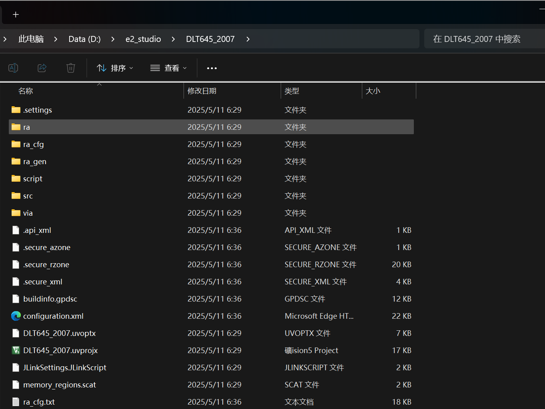Click file name via
The image size is (545, 409).
(x=28, y=213)
